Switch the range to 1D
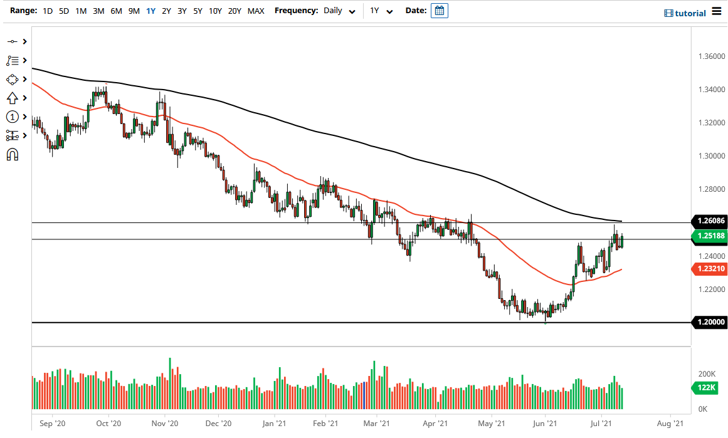Image resolution: width=728 pixels, height=438 pixels. pos(48,11)
